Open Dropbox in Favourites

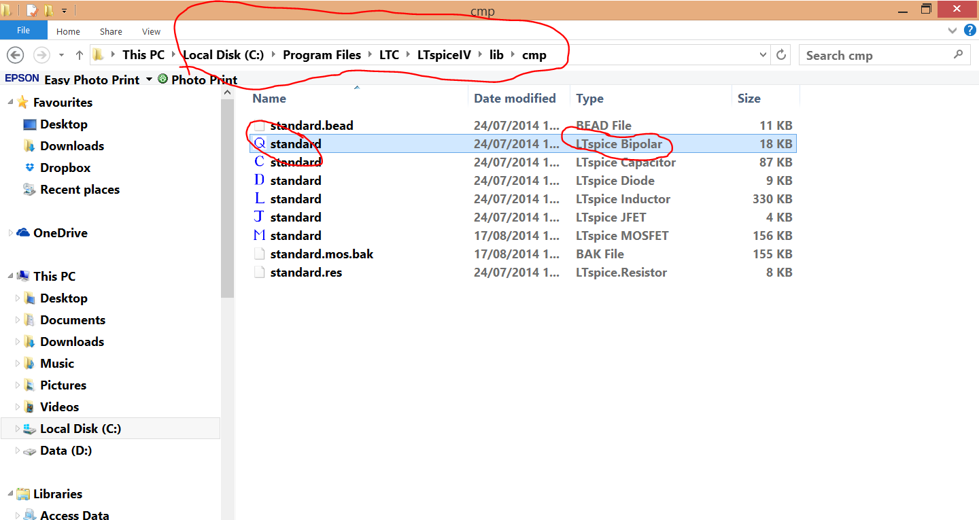[65, 168]
